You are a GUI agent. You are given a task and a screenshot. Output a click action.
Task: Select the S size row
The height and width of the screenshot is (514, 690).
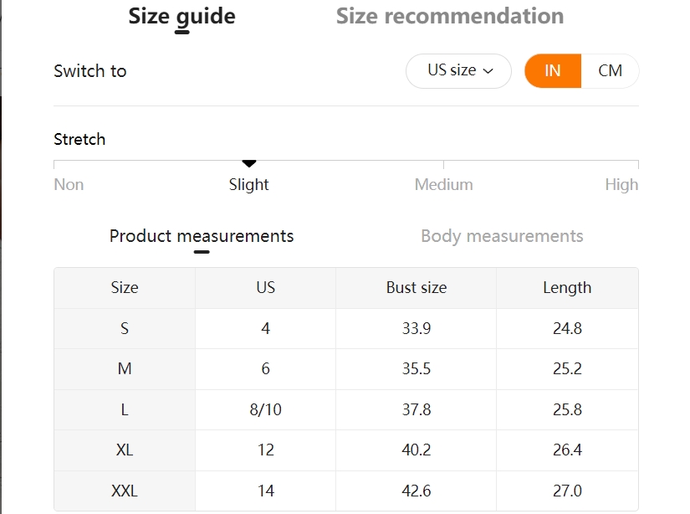(346, 328)
